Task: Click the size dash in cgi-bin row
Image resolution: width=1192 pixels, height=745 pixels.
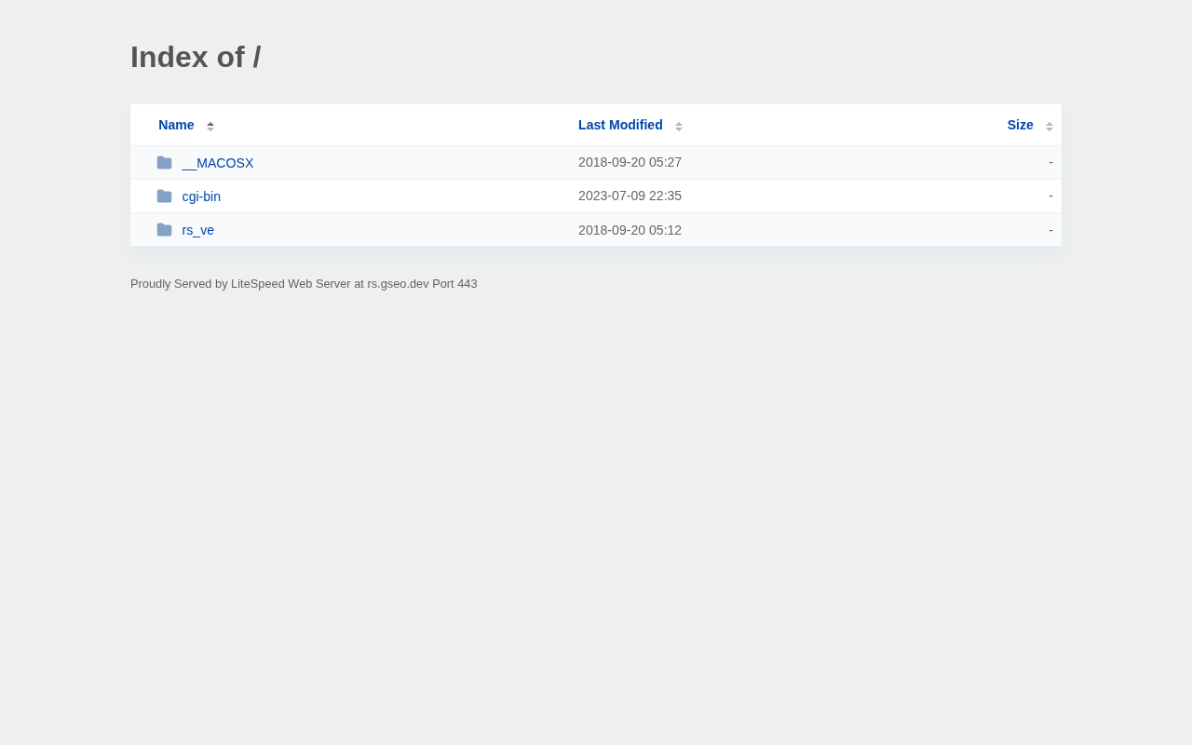Action: click(1050, 196)
